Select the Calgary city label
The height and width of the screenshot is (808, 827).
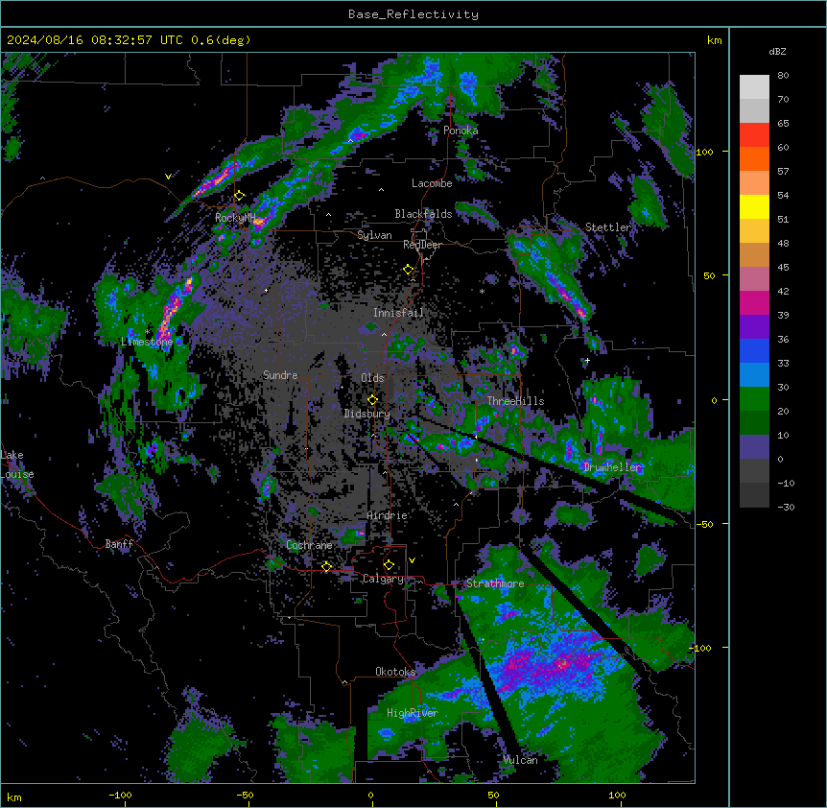click(383, 579)
